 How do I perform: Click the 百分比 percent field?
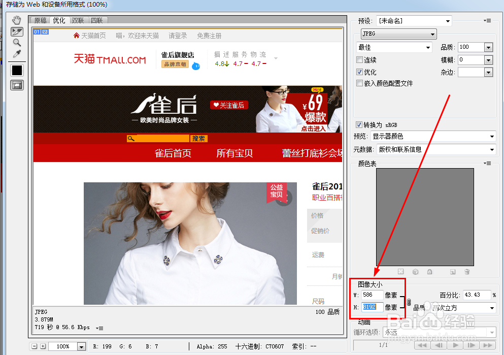point(477,295)
